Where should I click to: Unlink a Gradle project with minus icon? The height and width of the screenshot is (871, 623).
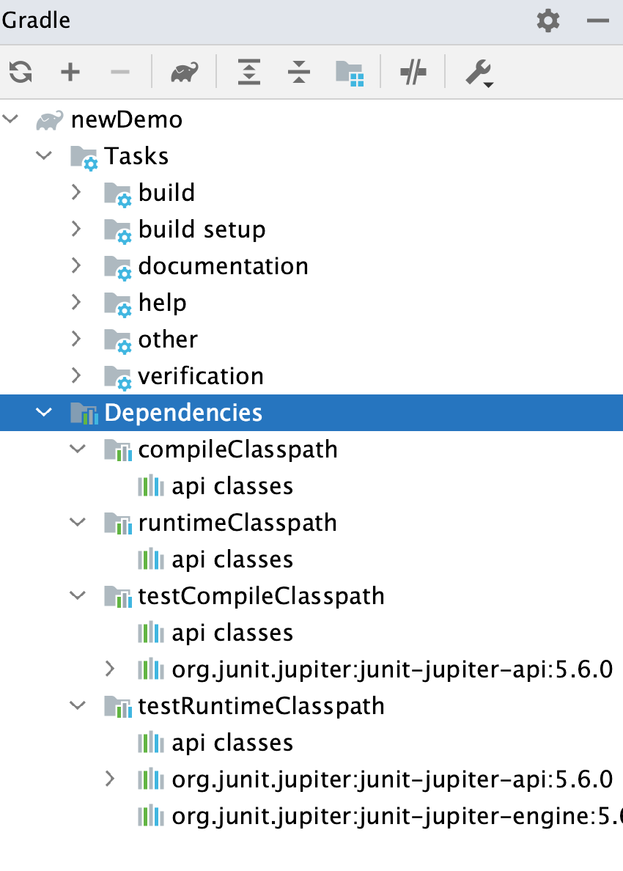(x=120, y=72)
